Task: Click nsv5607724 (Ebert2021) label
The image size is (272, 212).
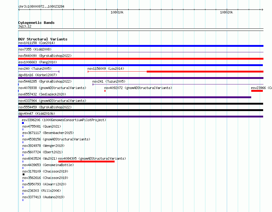Action: pos(42,152)
